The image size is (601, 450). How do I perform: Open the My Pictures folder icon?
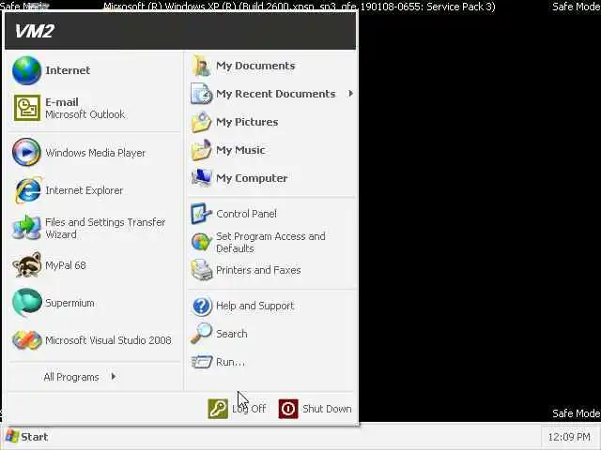(x=201, y=122)
